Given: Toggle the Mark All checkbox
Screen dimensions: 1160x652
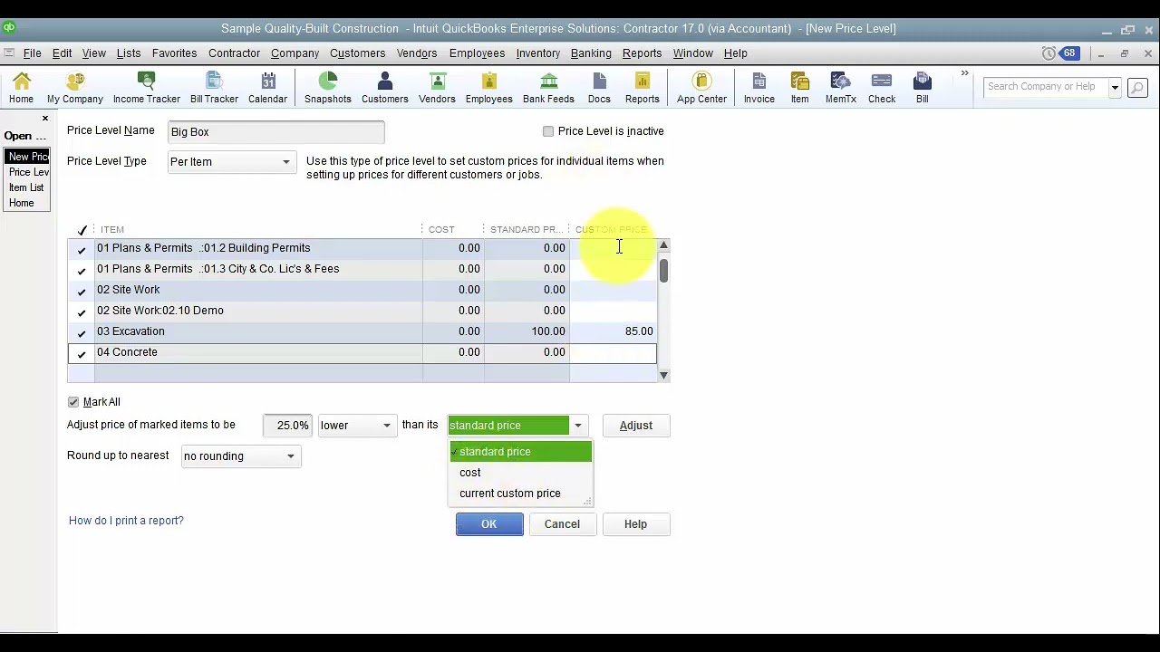Looking at the screenshot, I should 73,402.
